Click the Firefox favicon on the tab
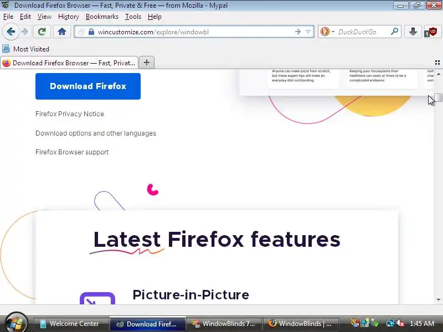This screenshot has height=332, width=443. click(6, 63)
